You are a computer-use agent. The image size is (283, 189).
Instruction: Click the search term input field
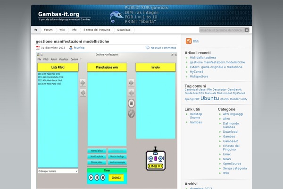(x=222, y=30)
